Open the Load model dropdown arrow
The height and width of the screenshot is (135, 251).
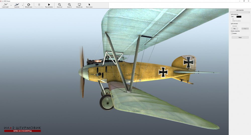[x=11, y=5]
